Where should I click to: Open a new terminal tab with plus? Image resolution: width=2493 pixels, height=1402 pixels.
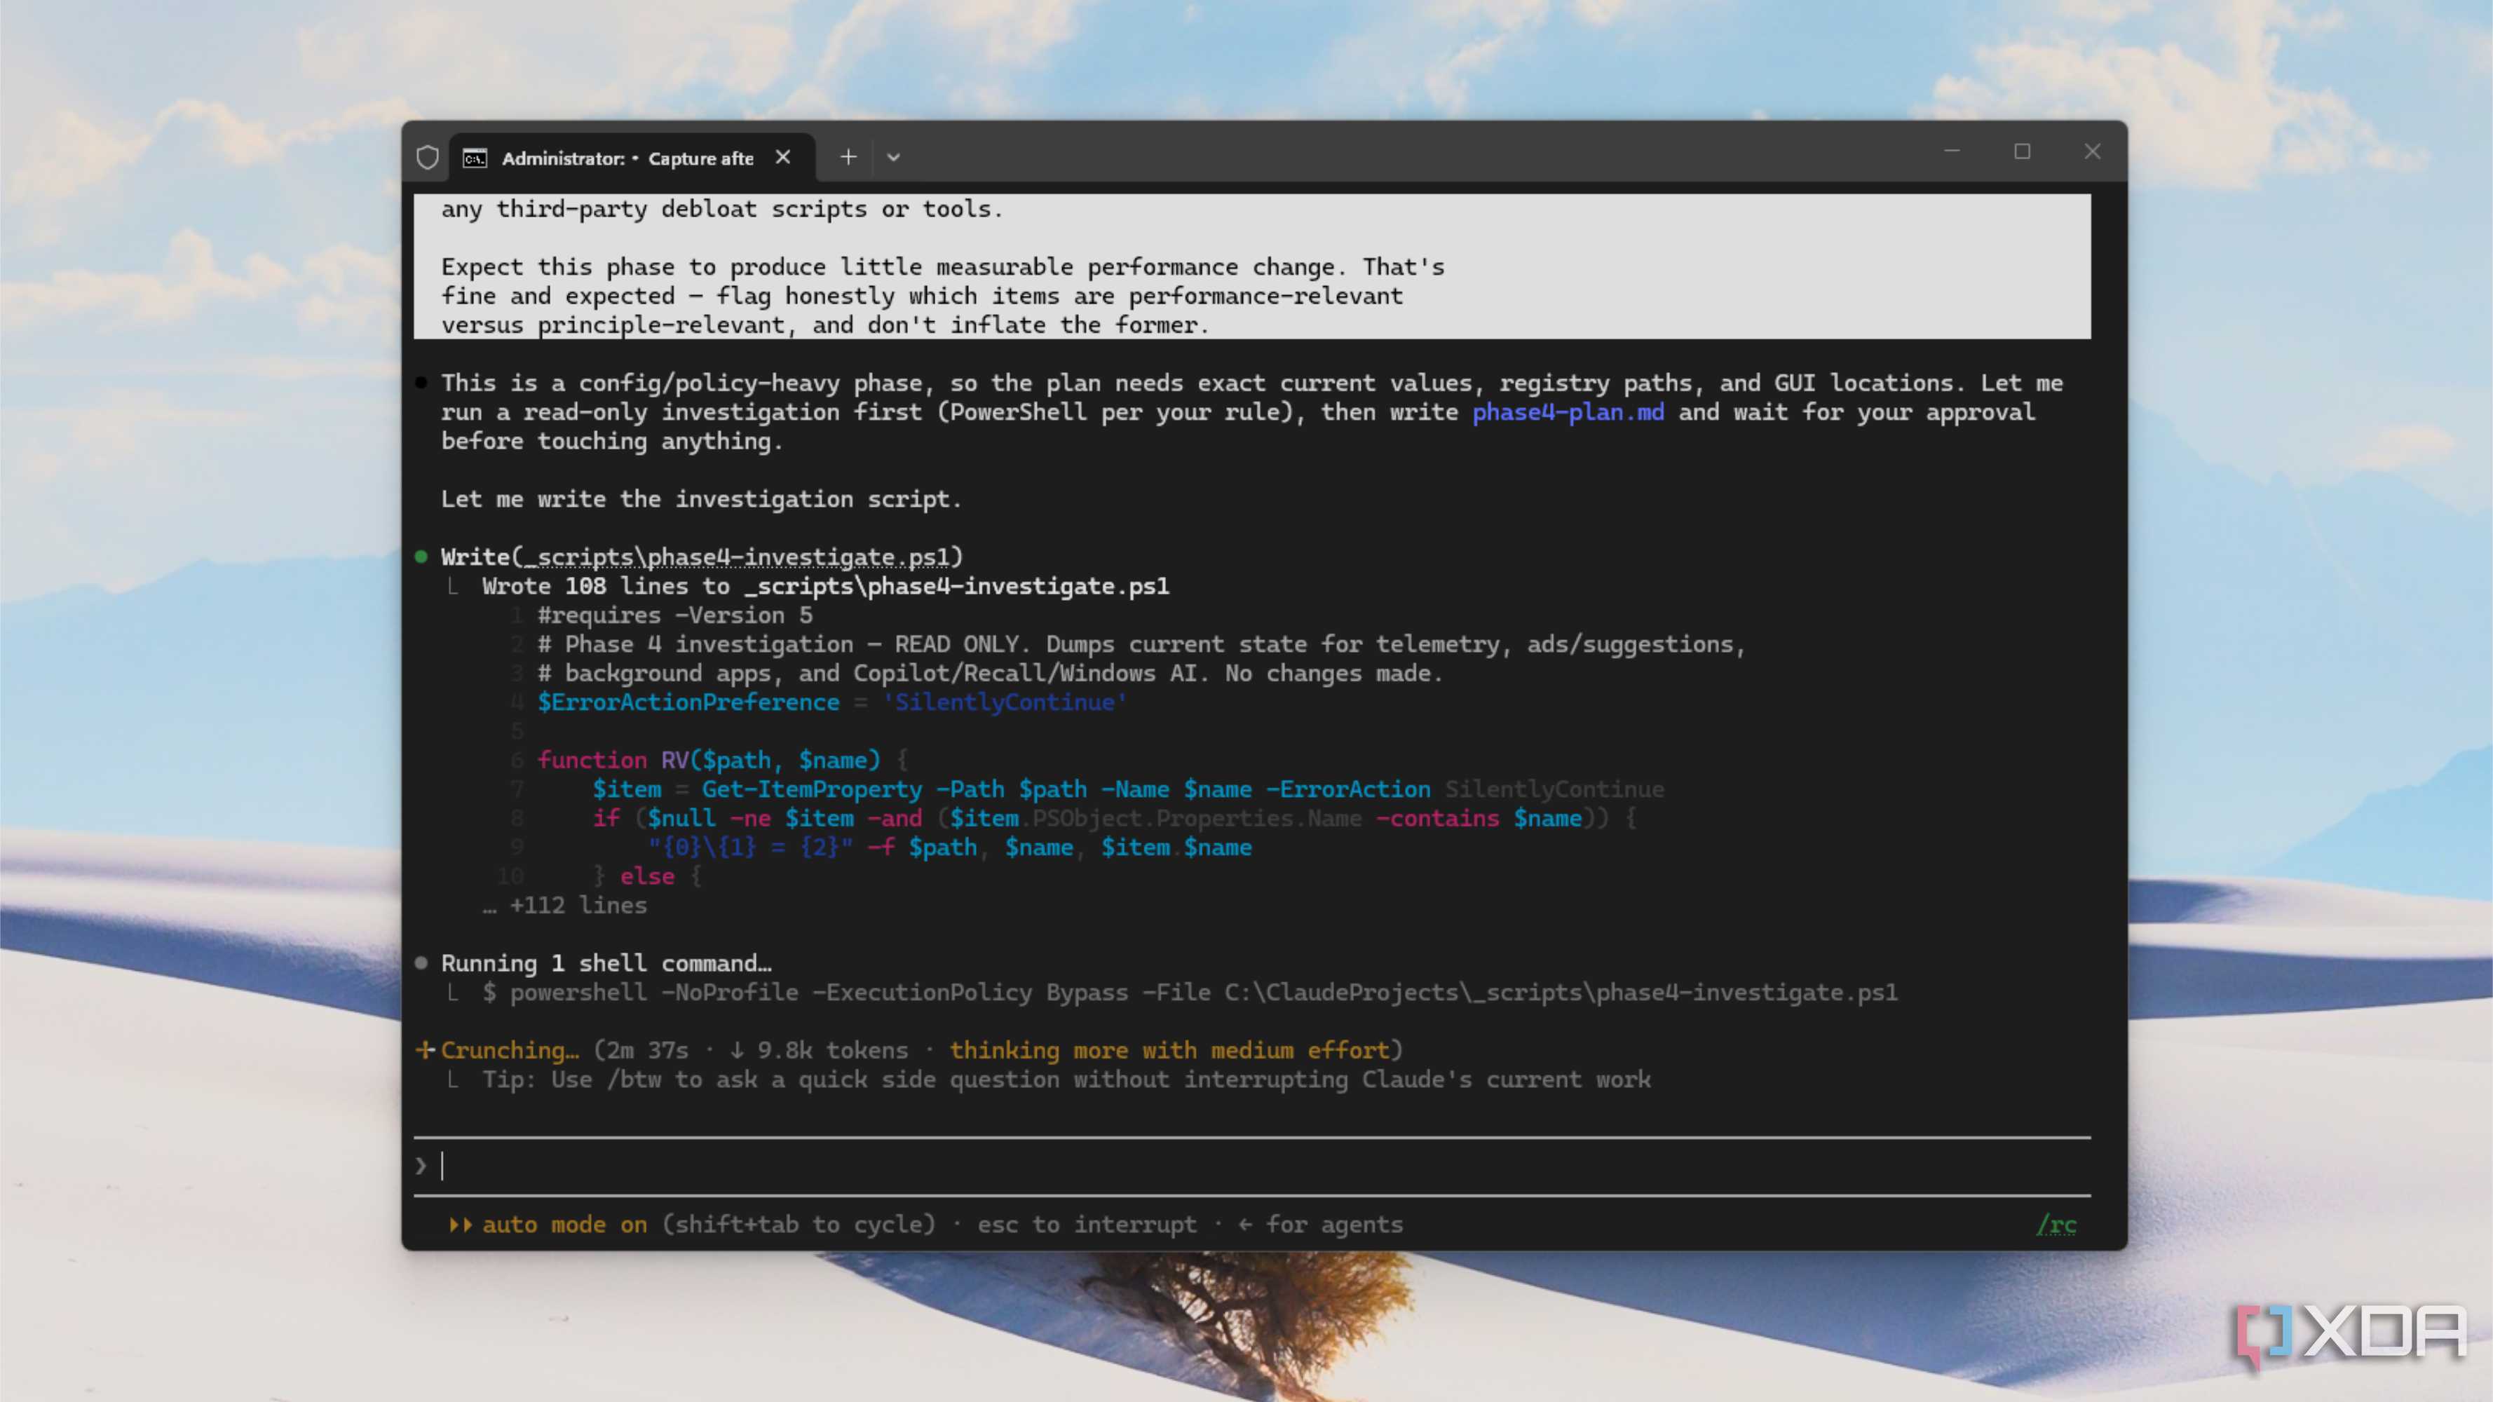point(848,157)
